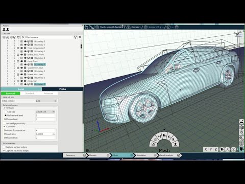Switch to the Local tab
Screen dimensions: 245x184
(21, 89)
